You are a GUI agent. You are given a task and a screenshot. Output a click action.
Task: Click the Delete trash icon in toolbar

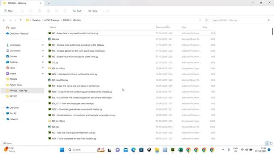65,11
